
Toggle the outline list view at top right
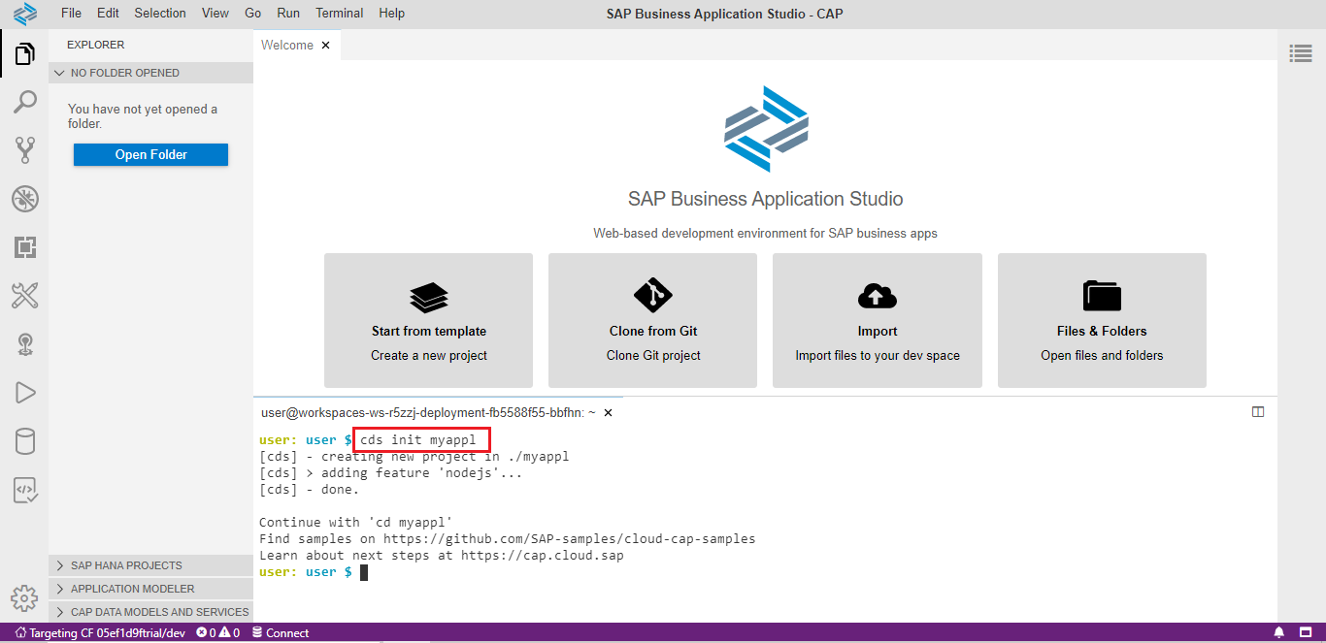1301,53
